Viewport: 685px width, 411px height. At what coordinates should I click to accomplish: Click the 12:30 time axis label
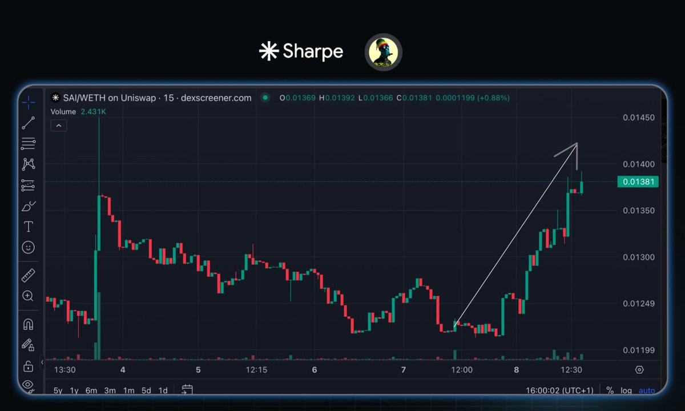click(571, 370)
